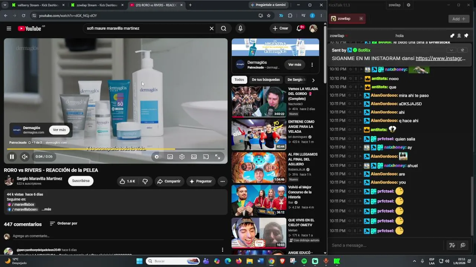This screenshot has height=267, width=476.
Task: Open the Windows Start menu
Action: [x=139, y=261]
